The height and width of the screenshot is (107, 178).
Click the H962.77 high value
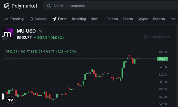click(x=24, y=52)
